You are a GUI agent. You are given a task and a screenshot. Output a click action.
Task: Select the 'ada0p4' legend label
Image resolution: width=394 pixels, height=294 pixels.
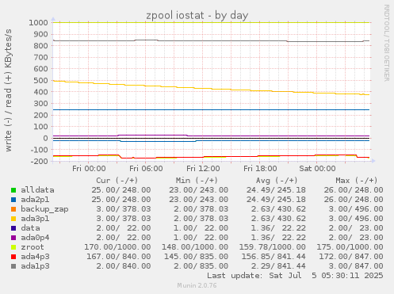[x=35, y=238]
